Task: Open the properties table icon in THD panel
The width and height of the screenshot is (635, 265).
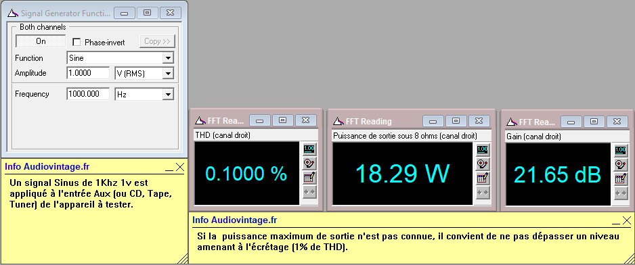Action: pyautogui.click(x=309, y=178)
